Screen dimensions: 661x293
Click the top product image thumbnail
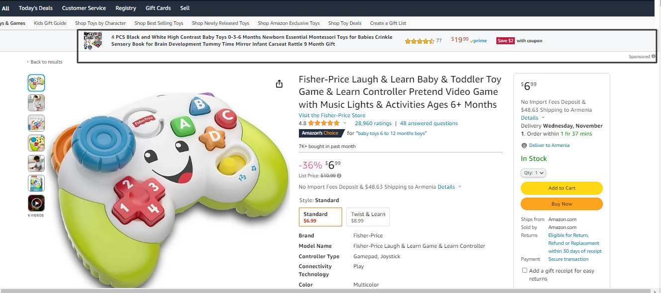coord(36,82)
